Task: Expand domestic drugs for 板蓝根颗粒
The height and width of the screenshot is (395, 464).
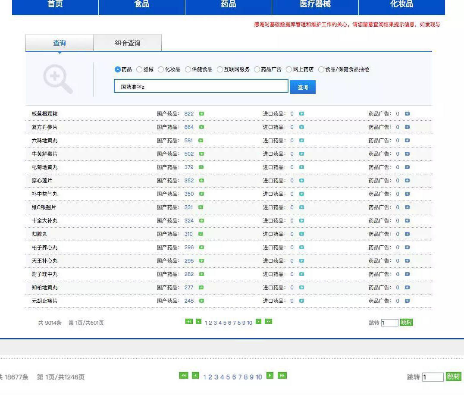Action: (201, 113)
